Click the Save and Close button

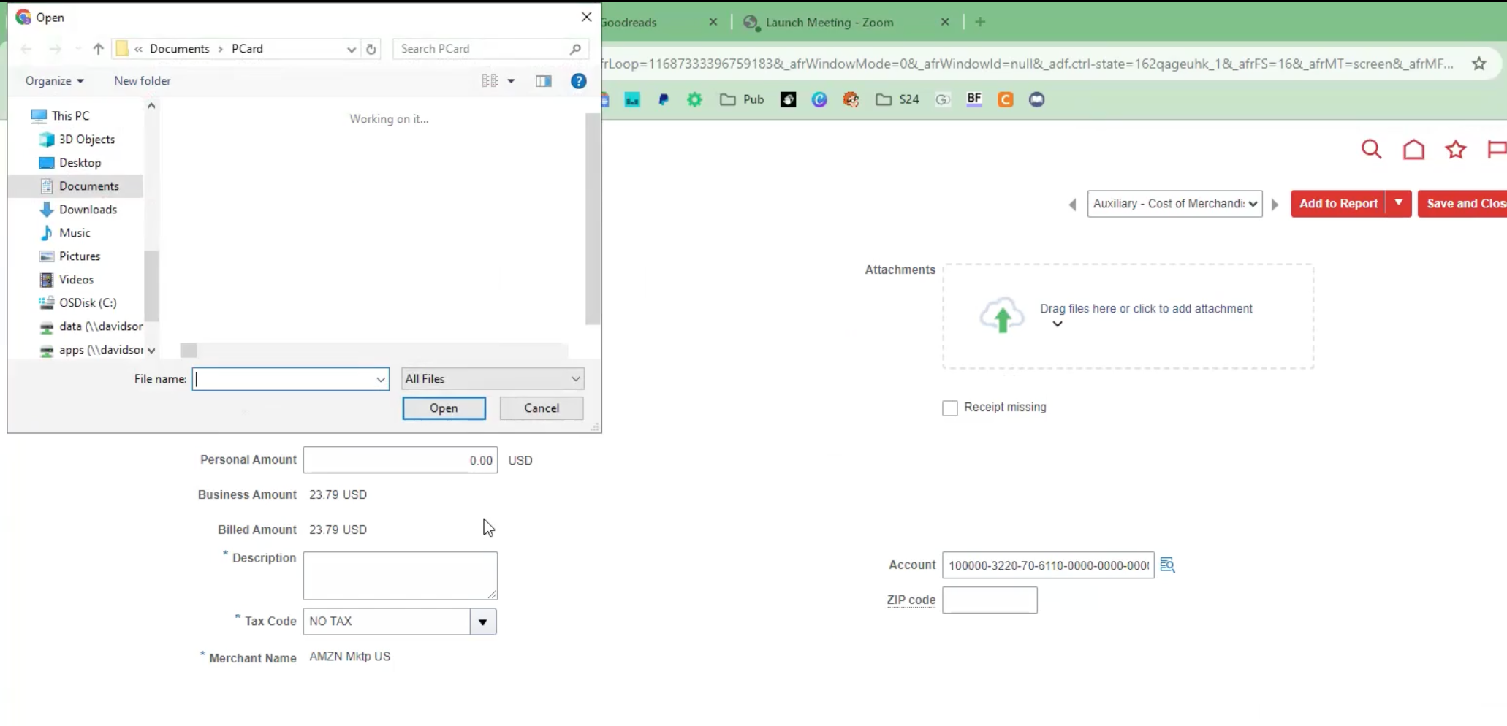(1462, 204)
